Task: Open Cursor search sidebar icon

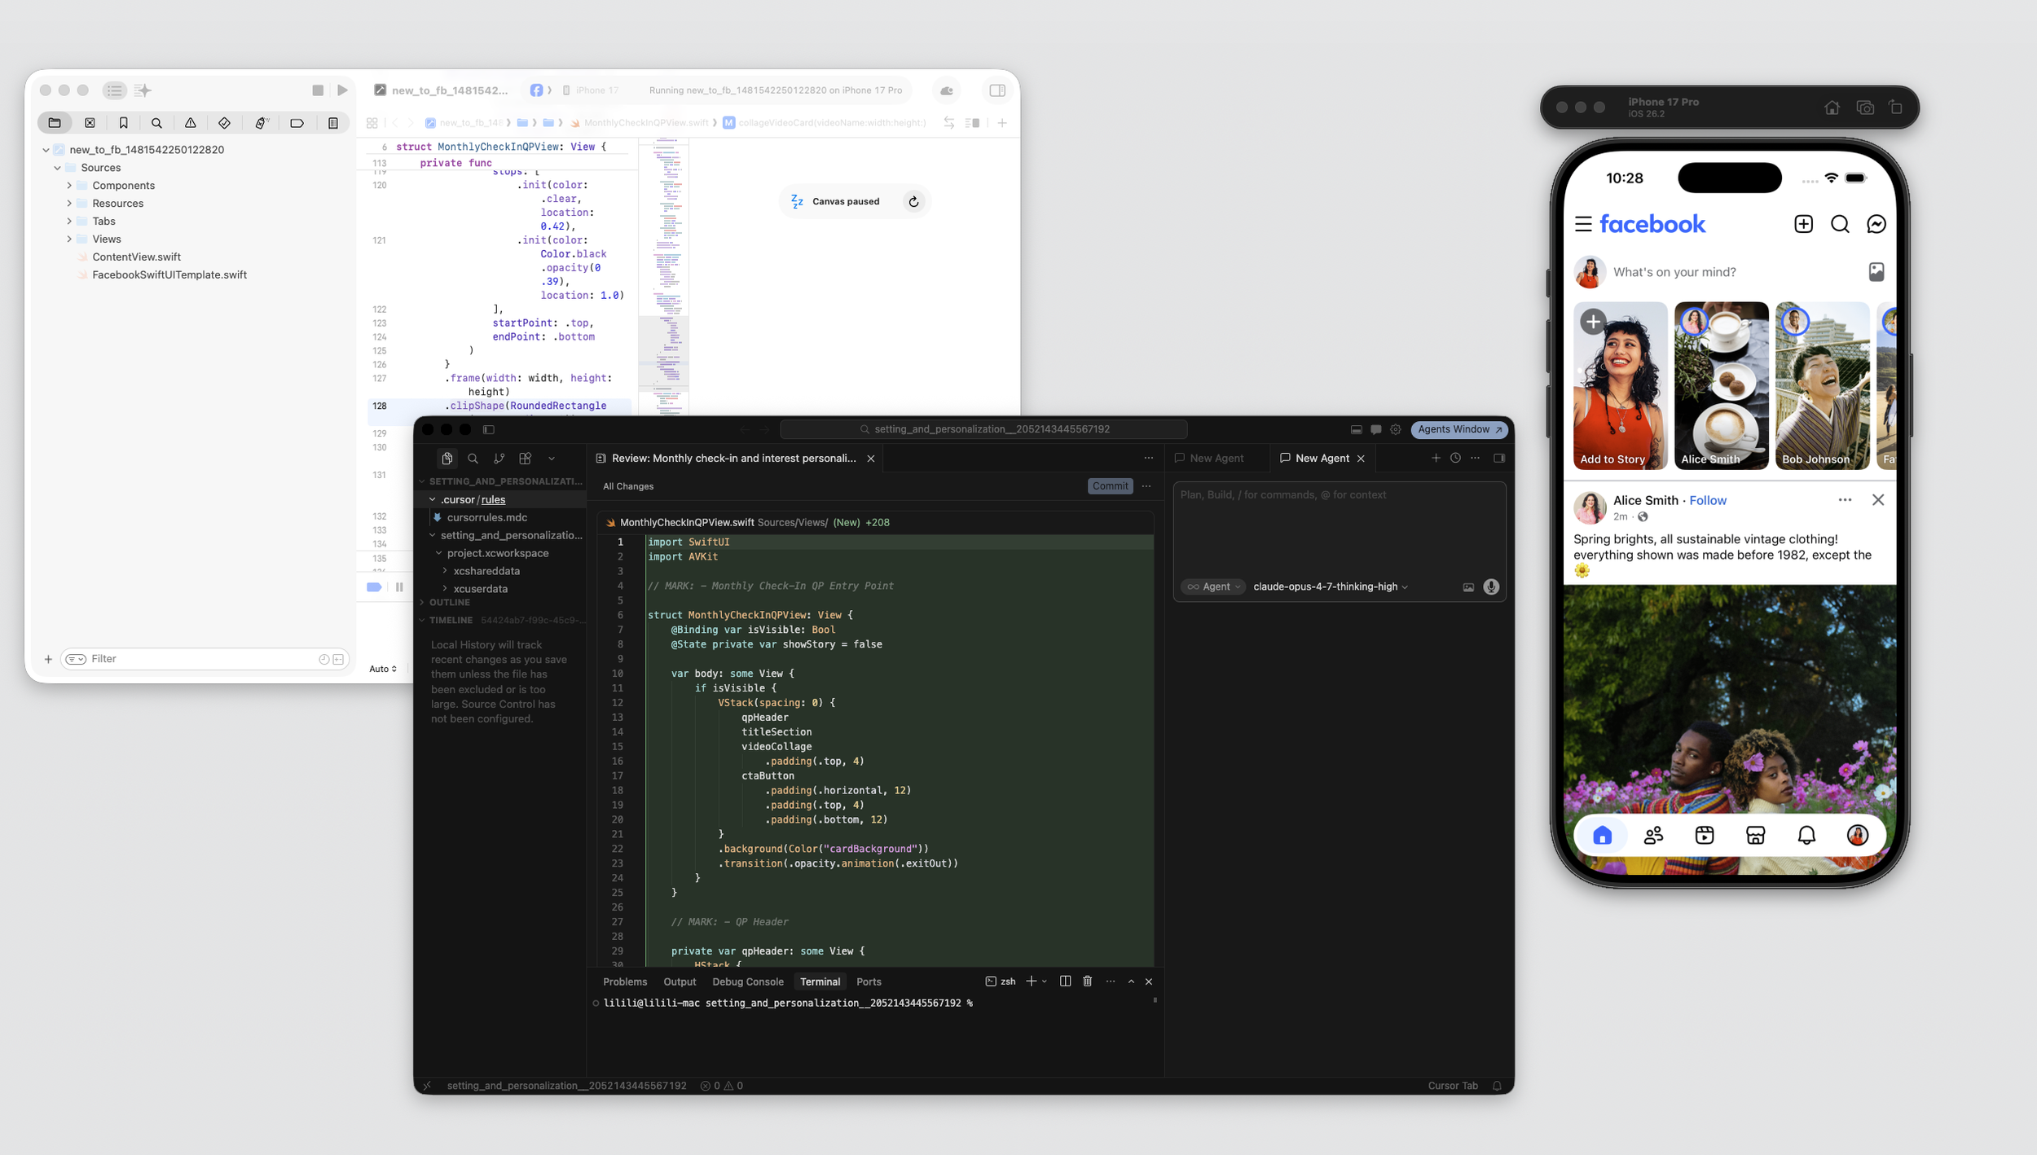Action: point(473,459)
